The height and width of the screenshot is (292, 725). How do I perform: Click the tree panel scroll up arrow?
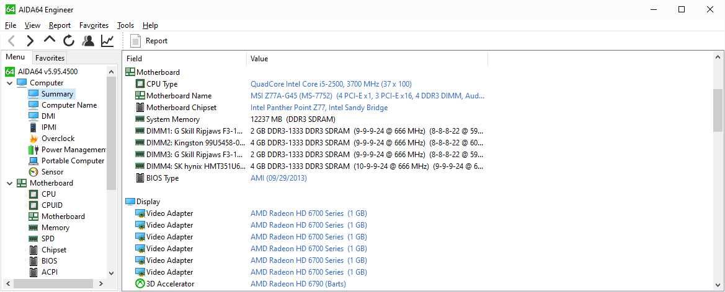coord(111,72)
